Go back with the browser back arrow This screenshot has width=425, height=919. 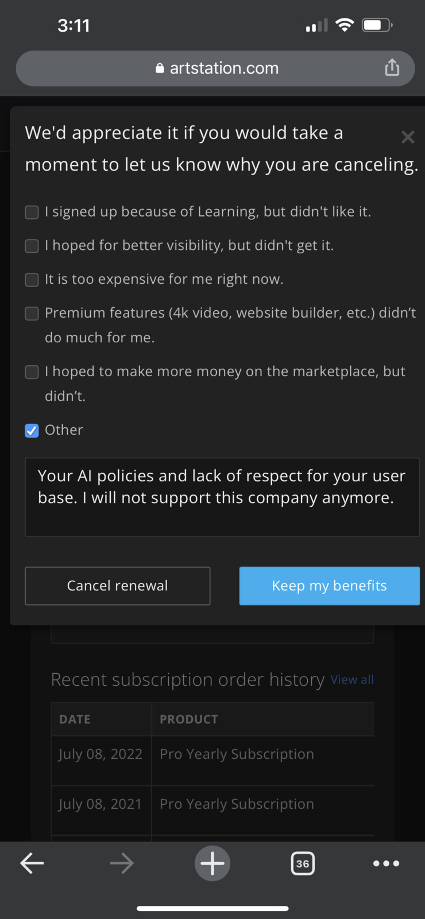32,863
